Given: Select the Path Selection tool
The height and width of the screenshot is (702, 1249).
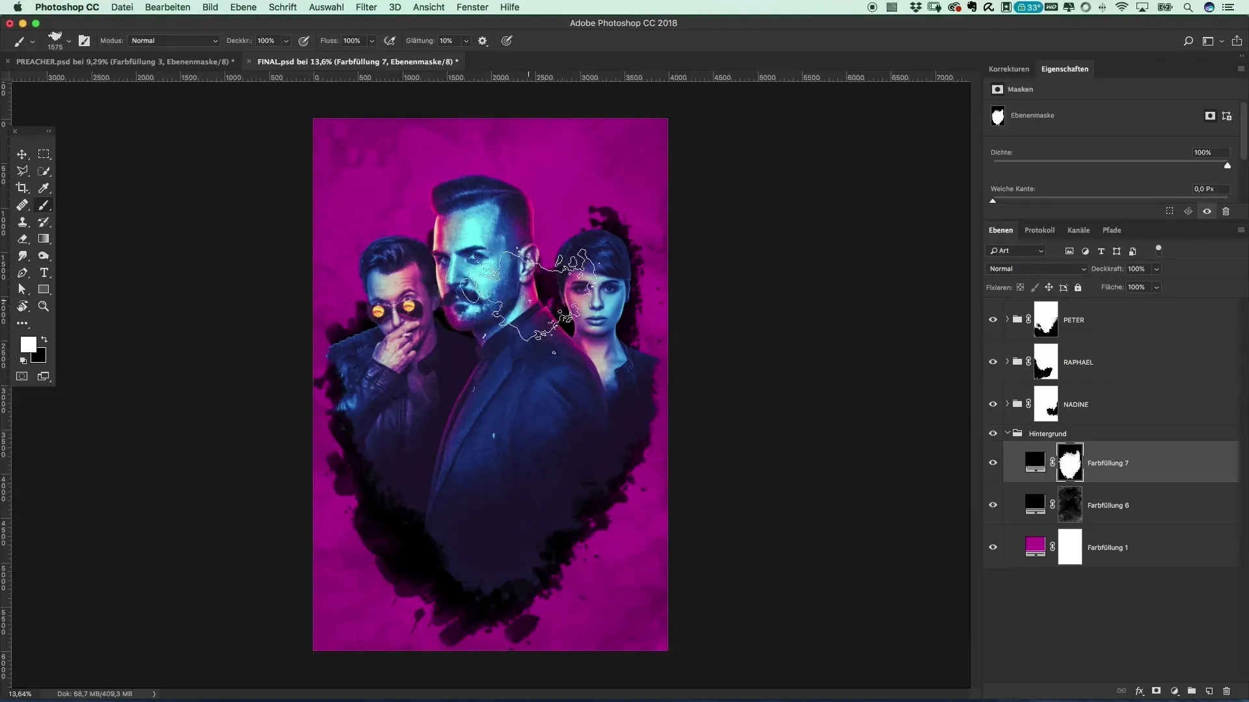Looking at the screenshot, I should (x=22, y=289).
